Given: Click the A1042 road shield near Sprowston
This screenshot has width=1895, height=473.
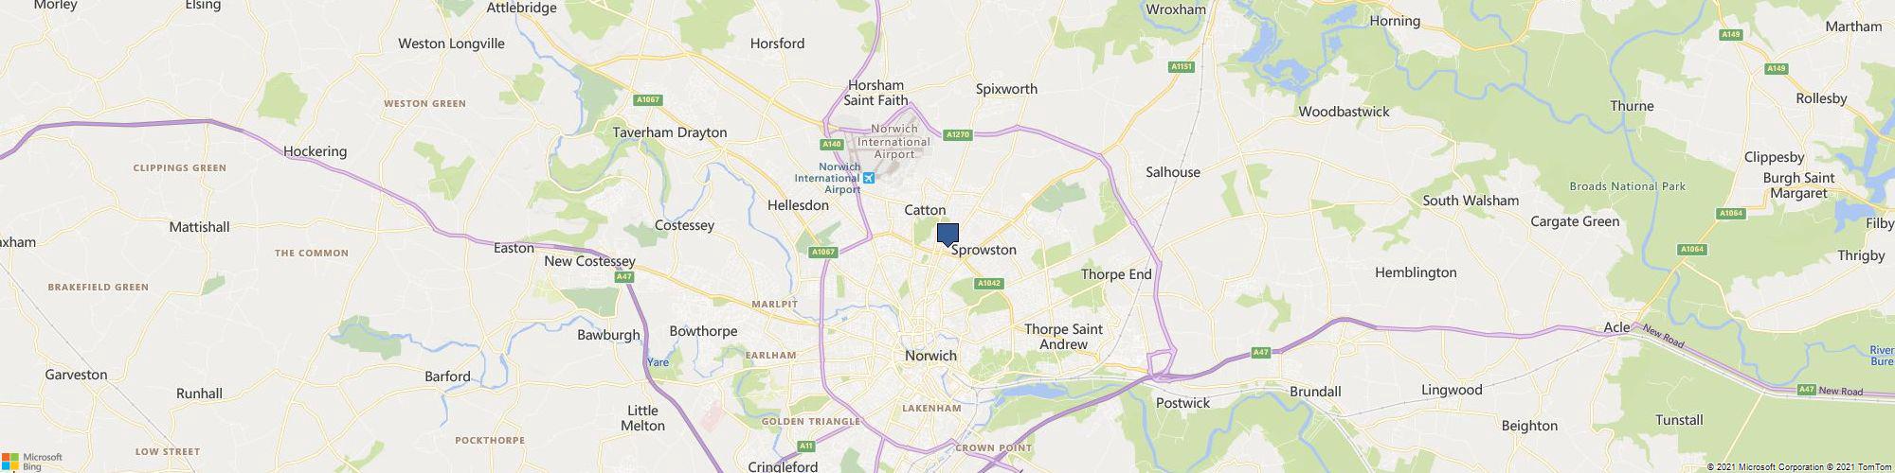Looking at the screenshot, I should (989, 283).
